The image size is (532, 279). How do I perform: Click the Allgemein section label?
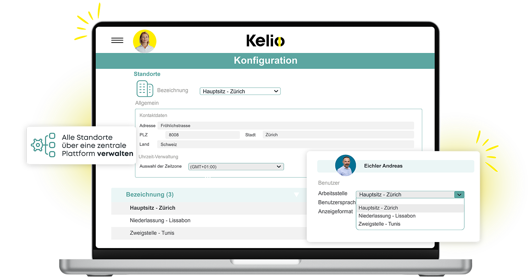coord(147,103)
